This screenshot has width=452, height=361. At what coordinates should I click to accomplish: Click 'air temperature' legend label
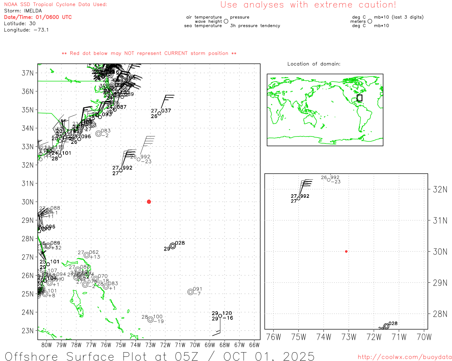tap(204, 17)
